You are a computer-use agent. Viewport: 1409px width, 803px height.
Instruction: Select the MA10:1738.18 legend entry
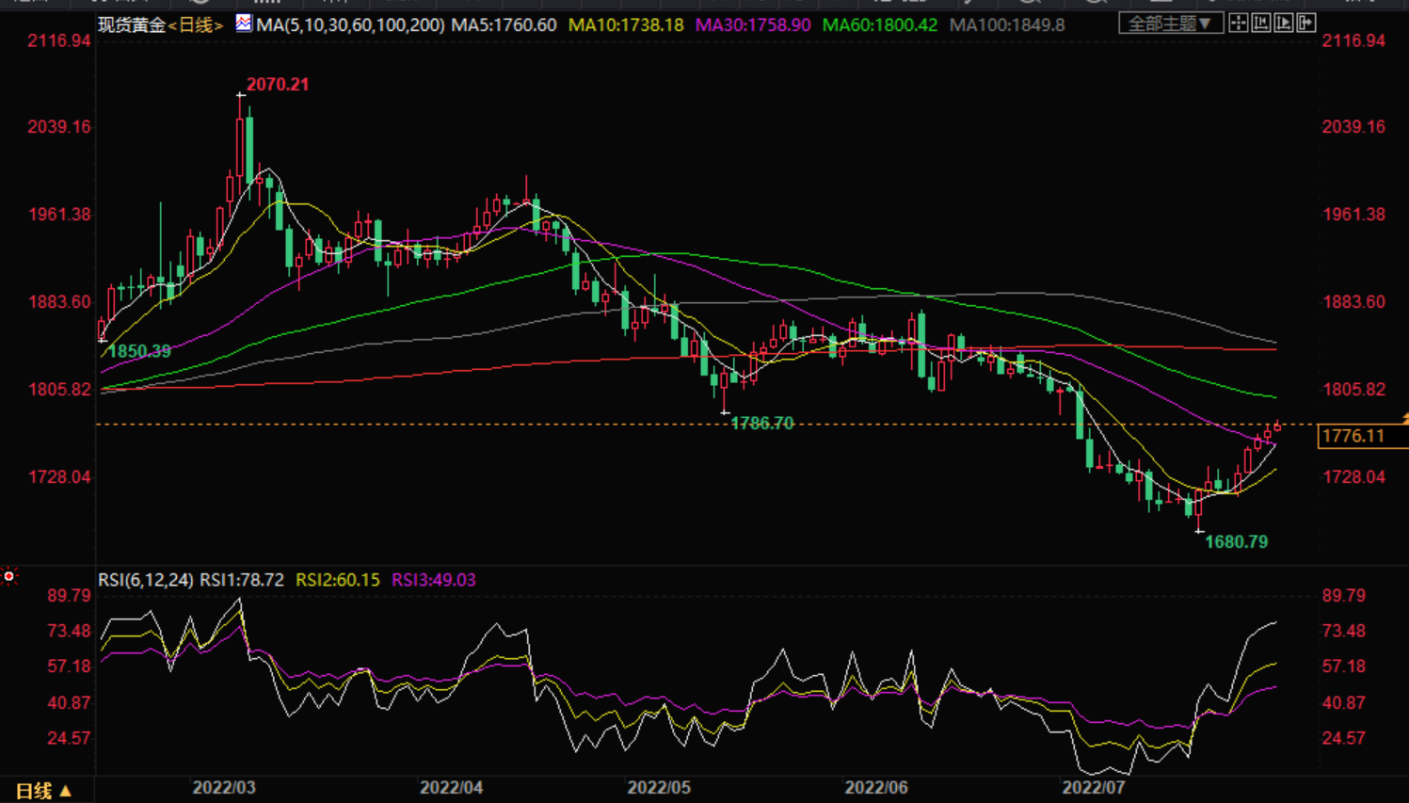pos(626,25)
